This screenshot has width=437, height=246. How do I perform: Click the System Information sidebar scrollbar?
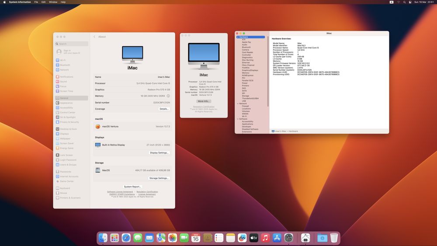coord(268,71)
